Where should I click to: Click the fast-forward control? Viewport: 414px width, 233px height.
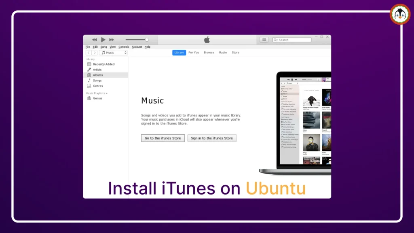coord(112,39)
